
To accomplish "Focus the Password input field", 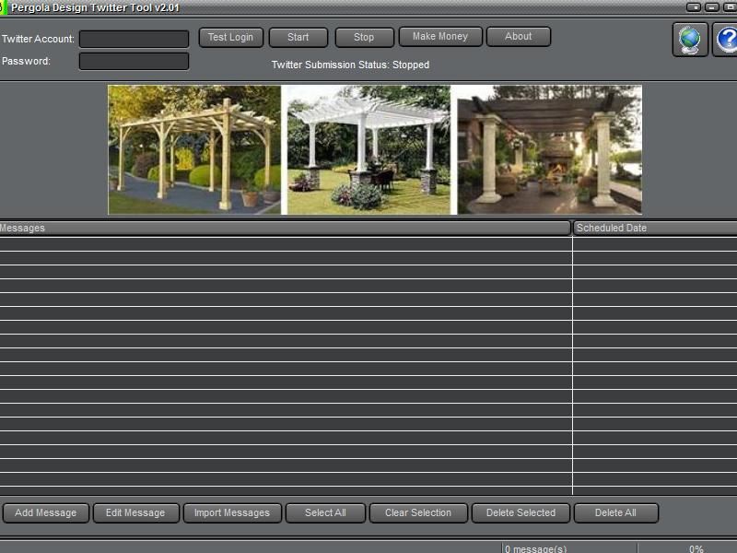I will (x=134, y=61).
